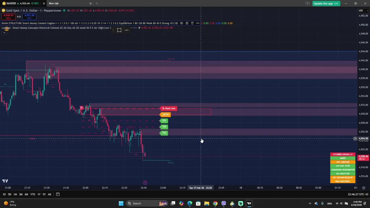Open more options for KHAN STRUCTURE indicator
370x208 pixels.
coord(197,23)
